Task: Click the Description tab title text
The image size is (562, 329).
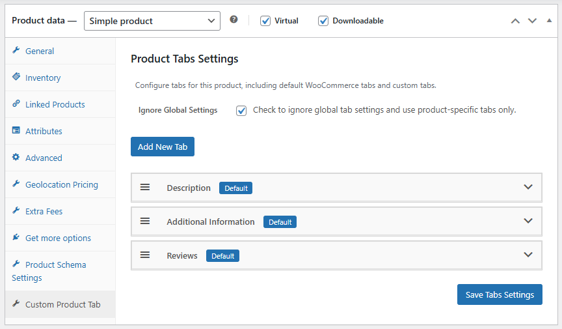Action: pos(189,188)
